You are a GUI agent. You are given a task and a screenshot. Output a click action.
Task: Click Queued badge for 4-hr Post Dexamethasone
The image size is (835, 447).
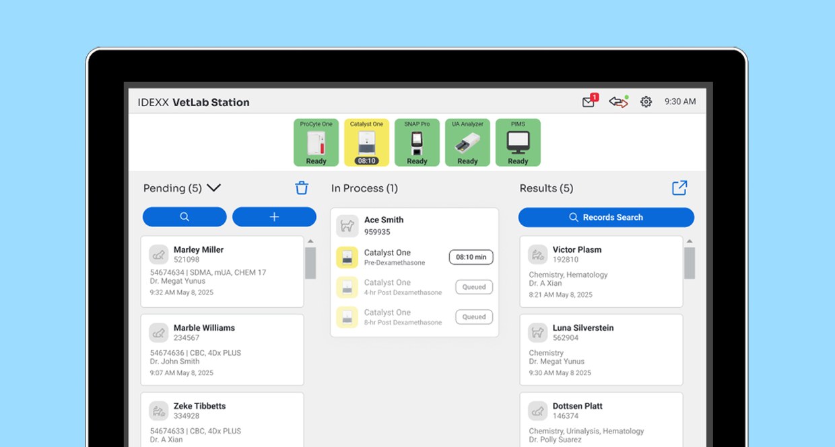coord(474,287)
